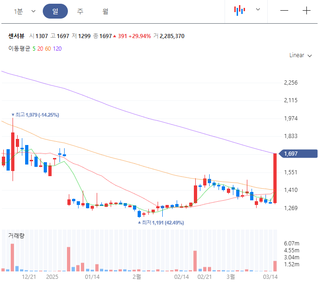This screenshot has height=290, width=318.
Task: Click the 2,115 price axis label
Action: coord(291,100)
